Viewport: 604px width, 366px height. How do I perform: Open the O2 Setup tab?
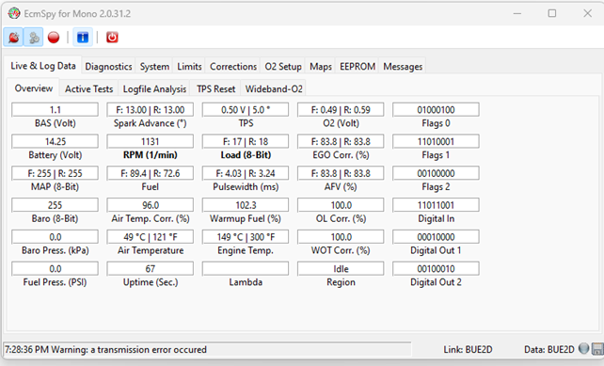pyautogui.click(x=283, y=67)
